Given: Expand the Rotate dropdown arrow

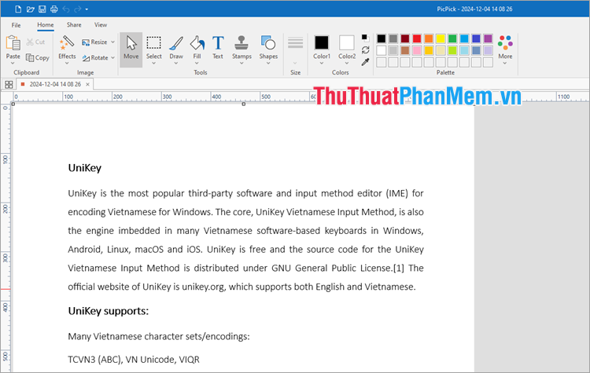Looking at the screenshot, I should tap(112, 58).
